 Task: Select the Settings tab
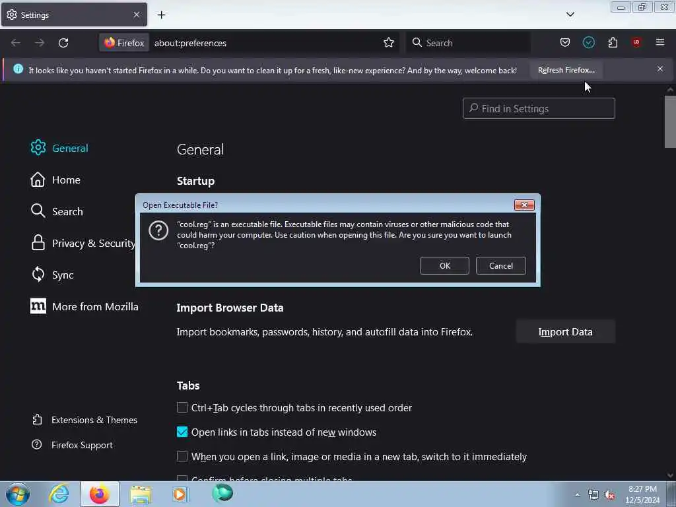click(74, 15)
